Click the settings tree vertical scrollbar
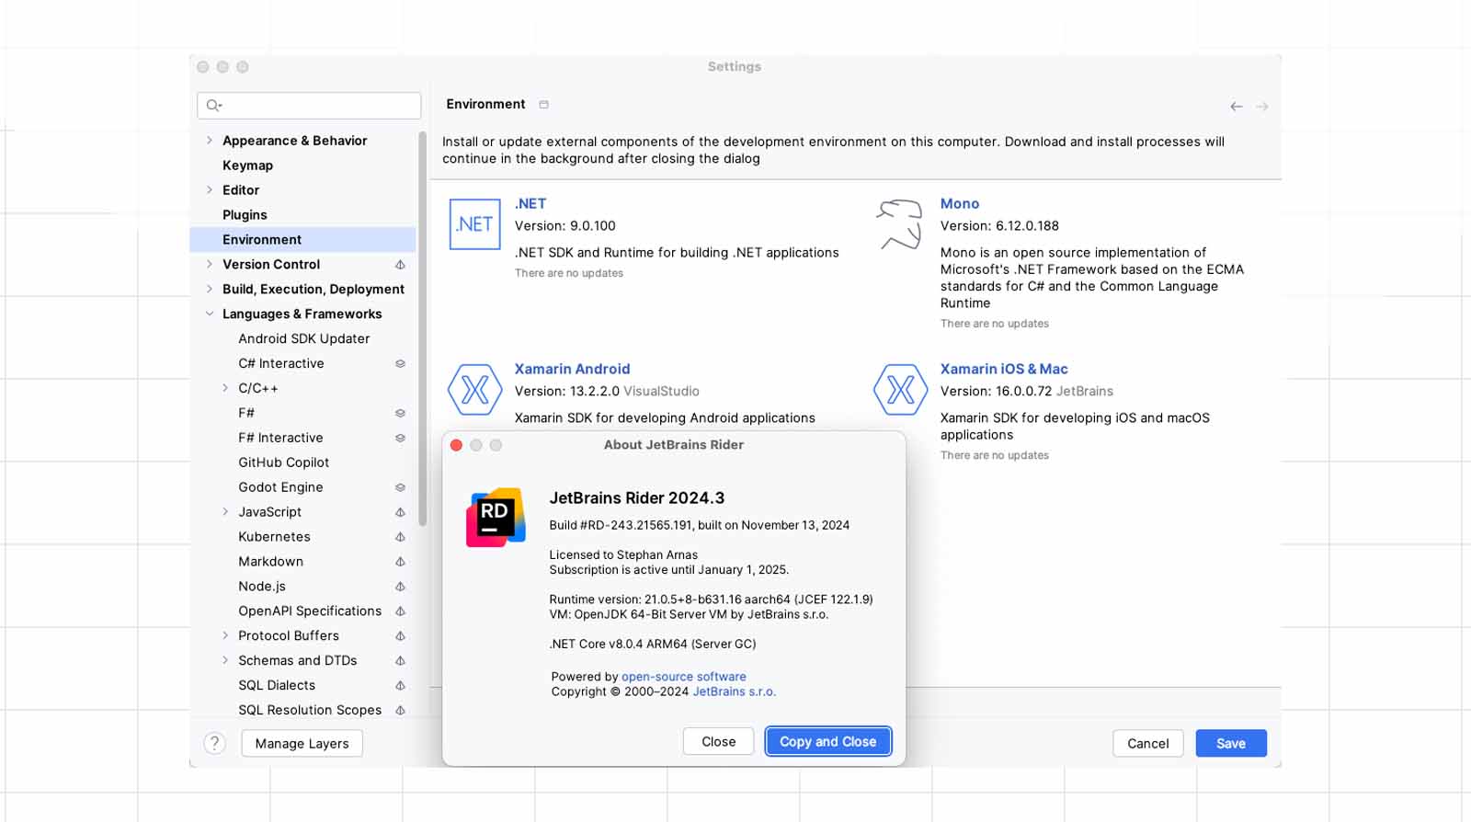Screen dimensions: 1471x822 coord(422,329)
